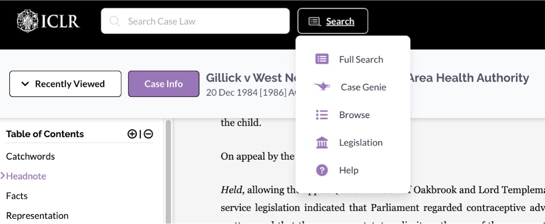Click the Case Genie lamp icon
This screenshot has width=545, height=224.
(322, 87)
